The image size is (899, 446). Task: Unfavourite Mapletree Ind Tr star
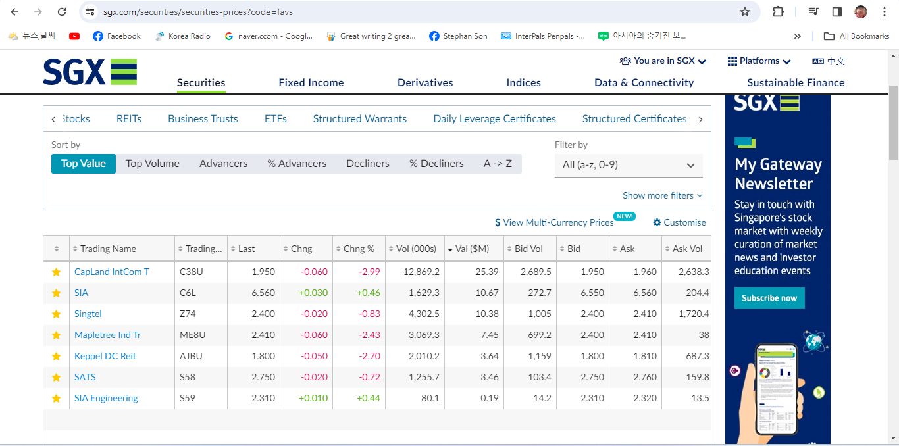click(56, 335)
